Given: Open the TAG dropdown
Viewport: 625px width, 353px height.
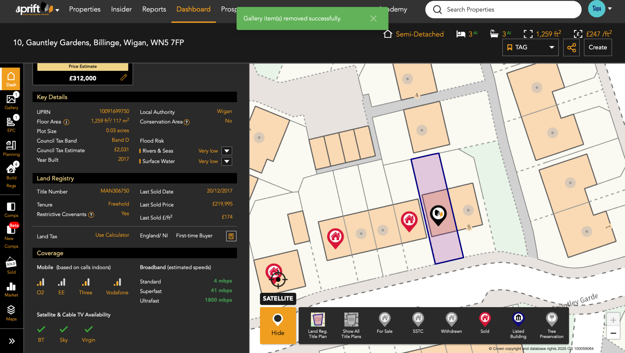Looking at the screenshot, I should 530,47.
